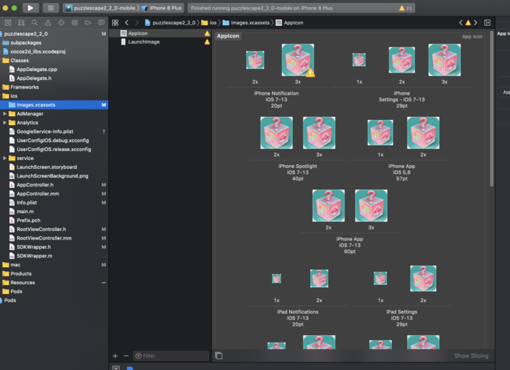Choose the iPhone 8 Plus destination
The image size is (510, 370).
click(162, 8)
